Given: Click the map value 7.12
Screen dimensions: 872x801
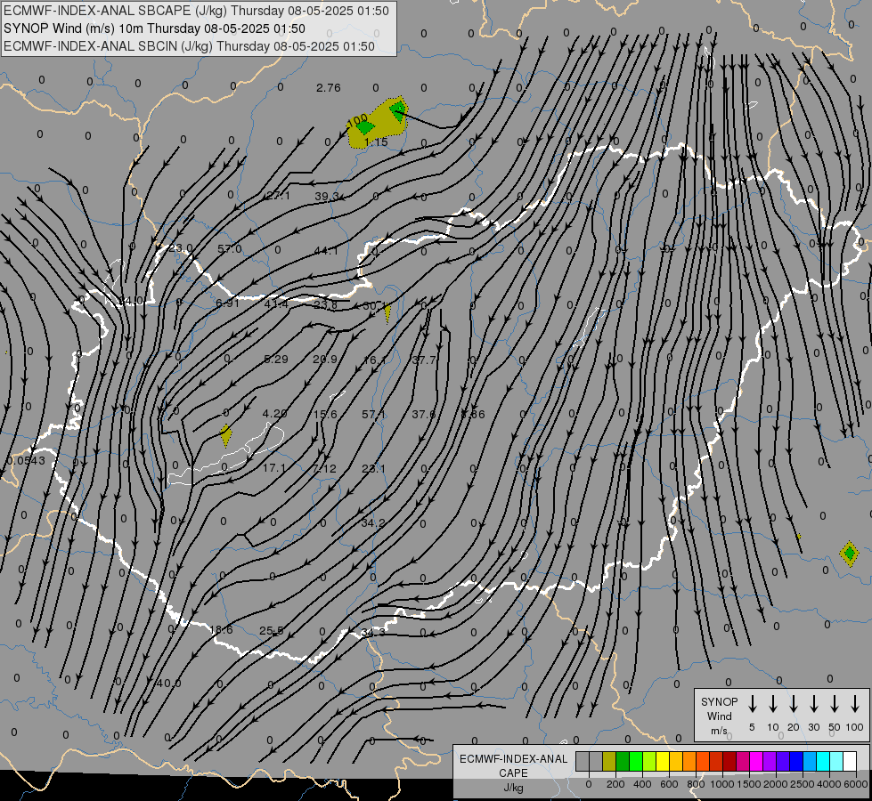Looking at the screenshot, I should point(324,469).
